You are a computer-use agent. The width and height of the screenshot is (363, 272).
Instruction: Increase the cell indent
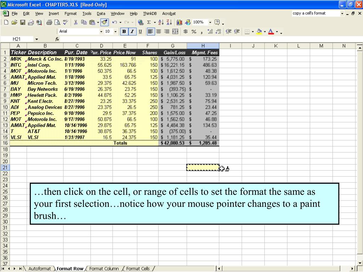(236, 32)
